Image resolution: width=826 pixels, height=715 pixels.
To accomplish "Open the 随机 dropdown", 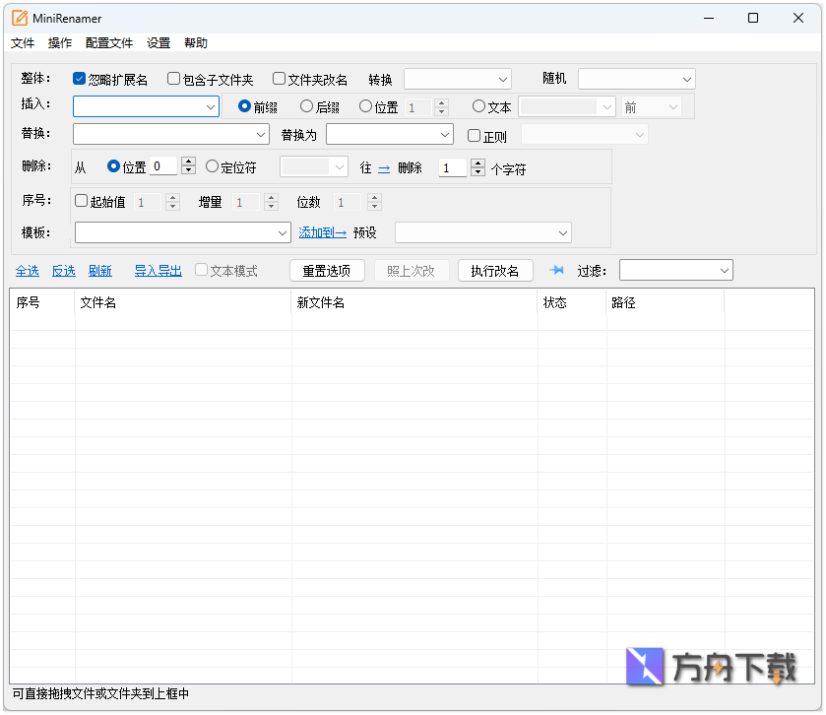I will coord(636,78).
